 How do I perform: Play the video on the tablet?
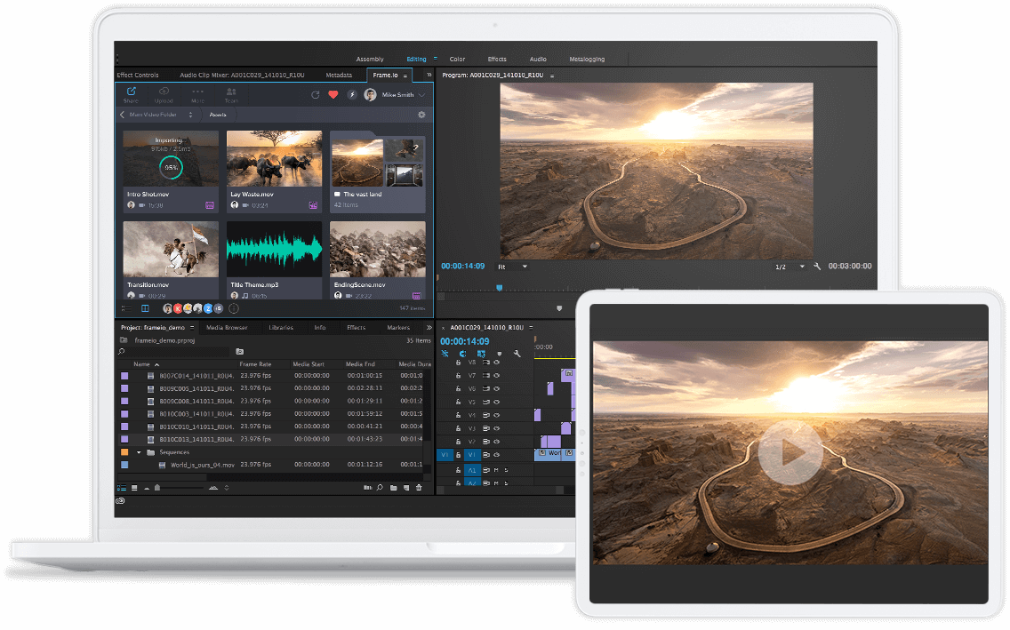790,453
